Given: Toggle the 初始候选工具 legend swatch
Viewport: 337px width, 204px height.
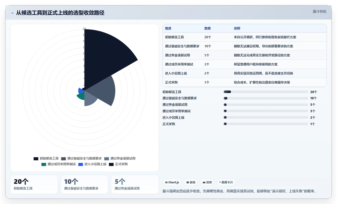Looking at the screenshot, I should pyautogui.click(x=36, y=158).
